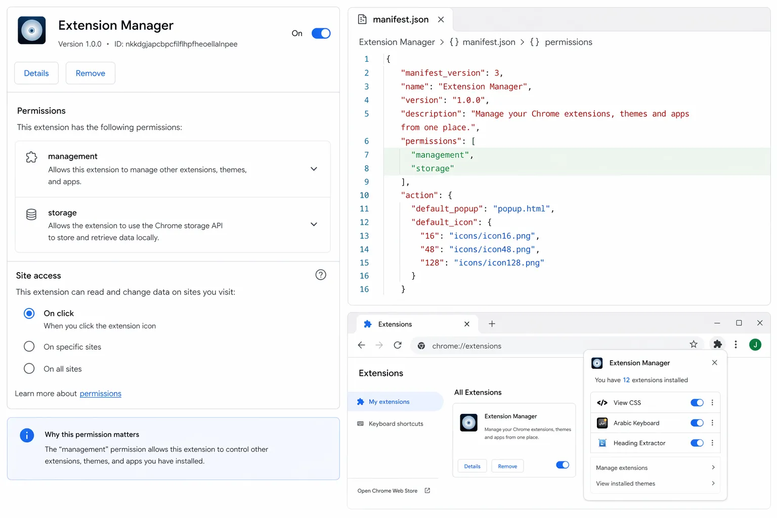
Task: Select On all sites radio option
Action: tap(29, 368)
